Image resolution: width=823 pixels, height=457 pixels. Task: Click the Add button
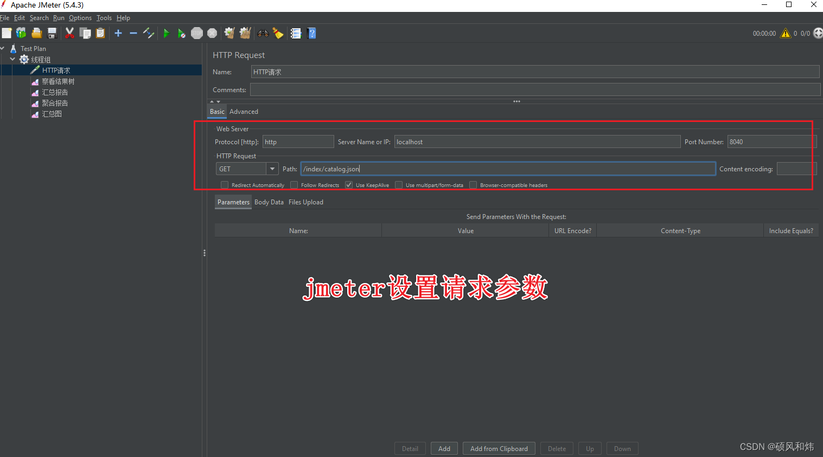tap(444, 448)
